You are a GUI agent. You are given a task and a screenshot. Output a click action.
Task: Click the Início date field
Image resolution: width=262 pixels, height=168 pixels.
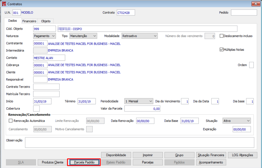coord(42,101)
